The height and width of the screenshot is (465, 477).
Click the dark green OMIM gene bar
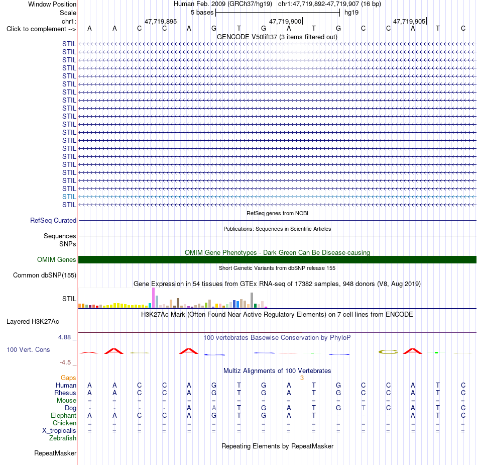point(277,259)
